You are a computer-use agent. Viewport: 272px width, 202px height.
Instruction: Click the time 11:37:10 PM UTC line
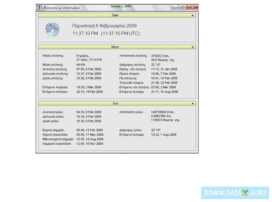(x=106, y=33)
